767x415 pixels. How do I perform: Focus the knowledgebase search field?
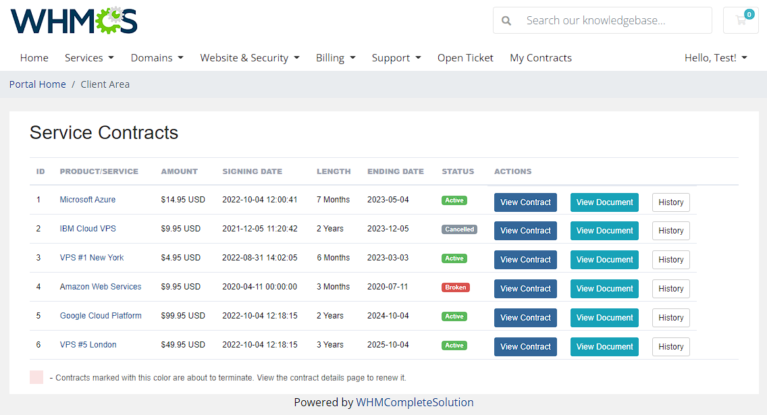pyautogui.click(x=603, y=20)
